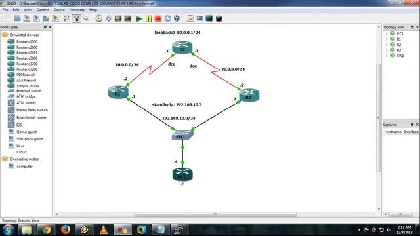Expand PC1 in Topology Summary
420x236 pixels.
point(387,33)
